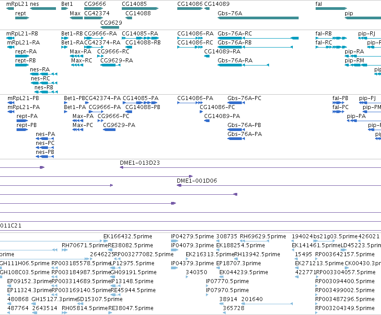Select EST label SD15307.5prime
Image resolution: width=381 pixels, height=315 pixels.
click(x=100, y=299)
